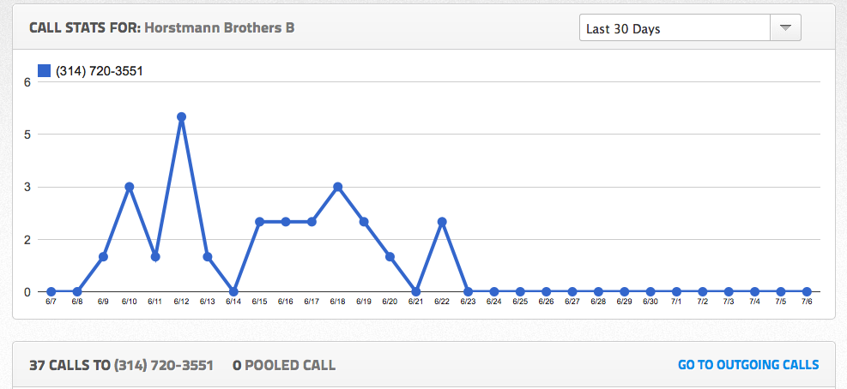
Task: Select the zero-value point at 6/14
Action: tap(233, 291)
